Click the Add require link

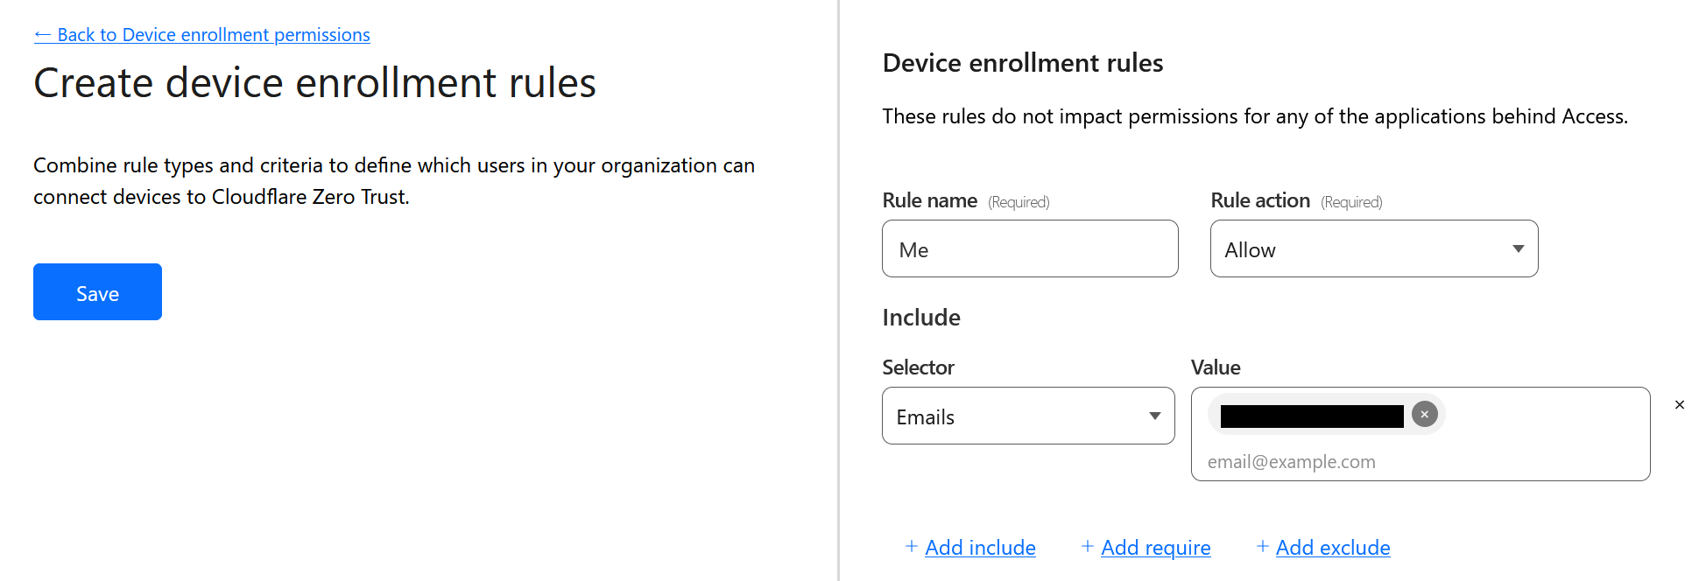(1155, 548)
